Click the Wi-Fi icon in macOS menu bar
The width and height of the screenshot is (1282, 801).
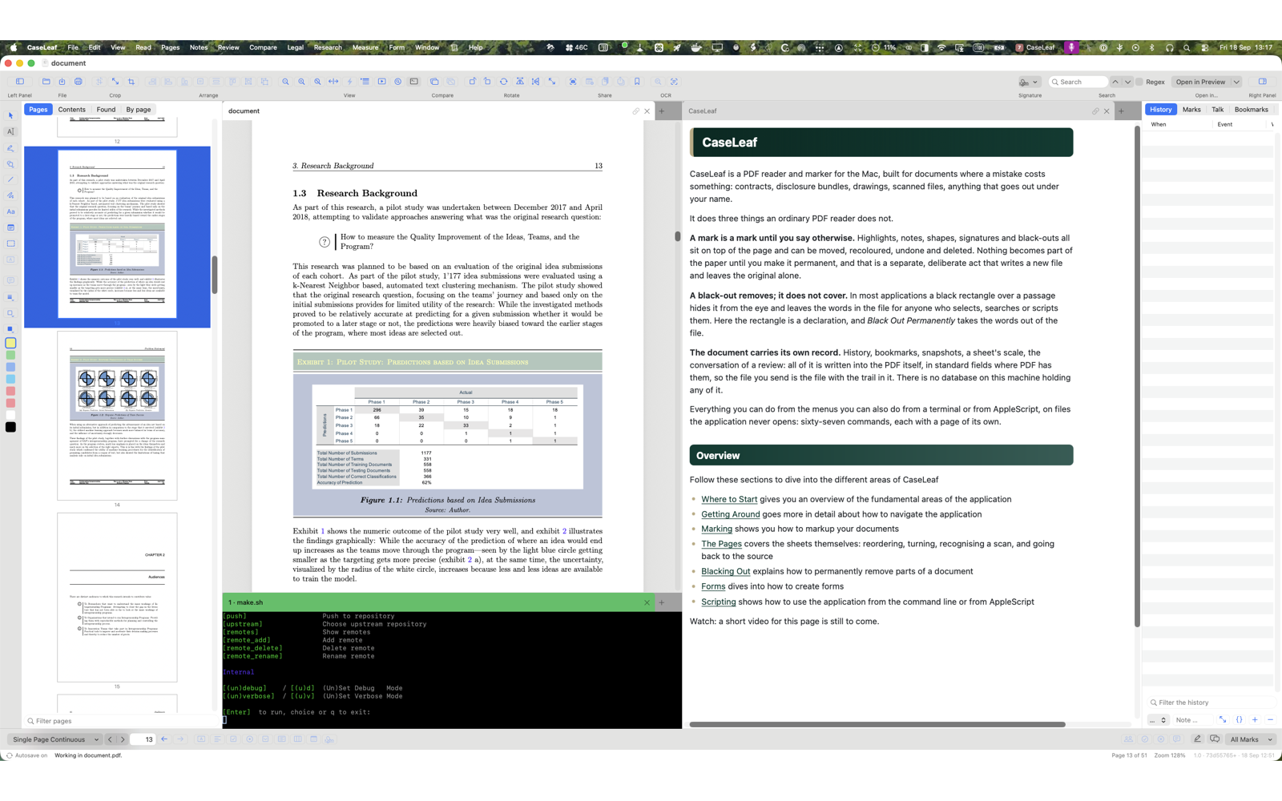[x=941, y=47]
